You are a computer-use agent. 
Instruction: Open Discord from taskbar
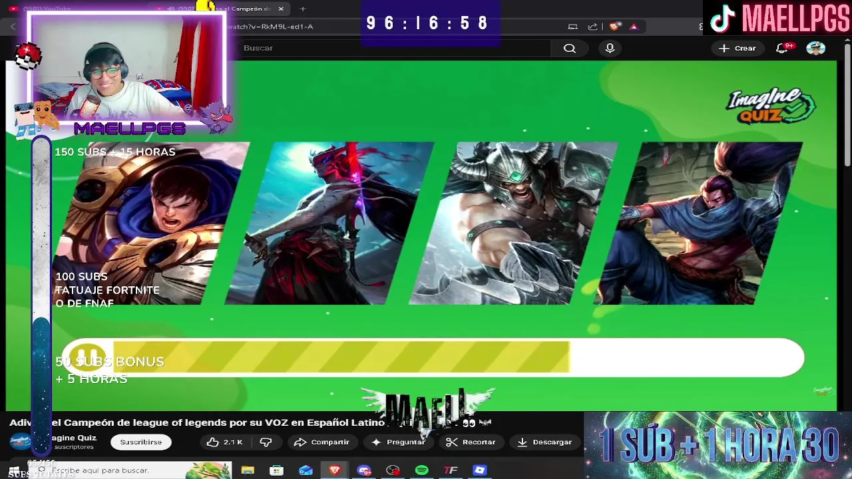tap(364, 470)
